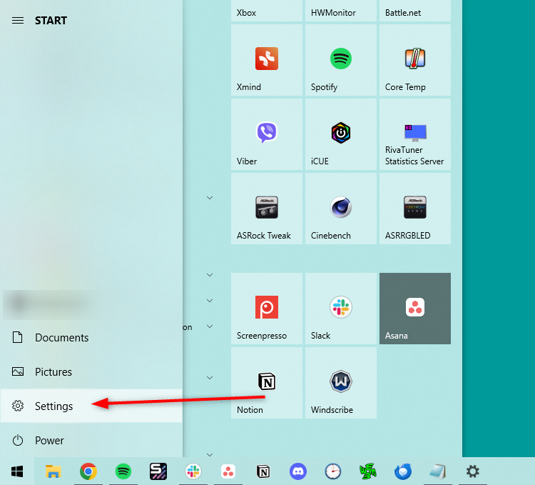
Task: Open Google Chrome from the taskbar
Action: pyautogui.click(x=88, y=471)
